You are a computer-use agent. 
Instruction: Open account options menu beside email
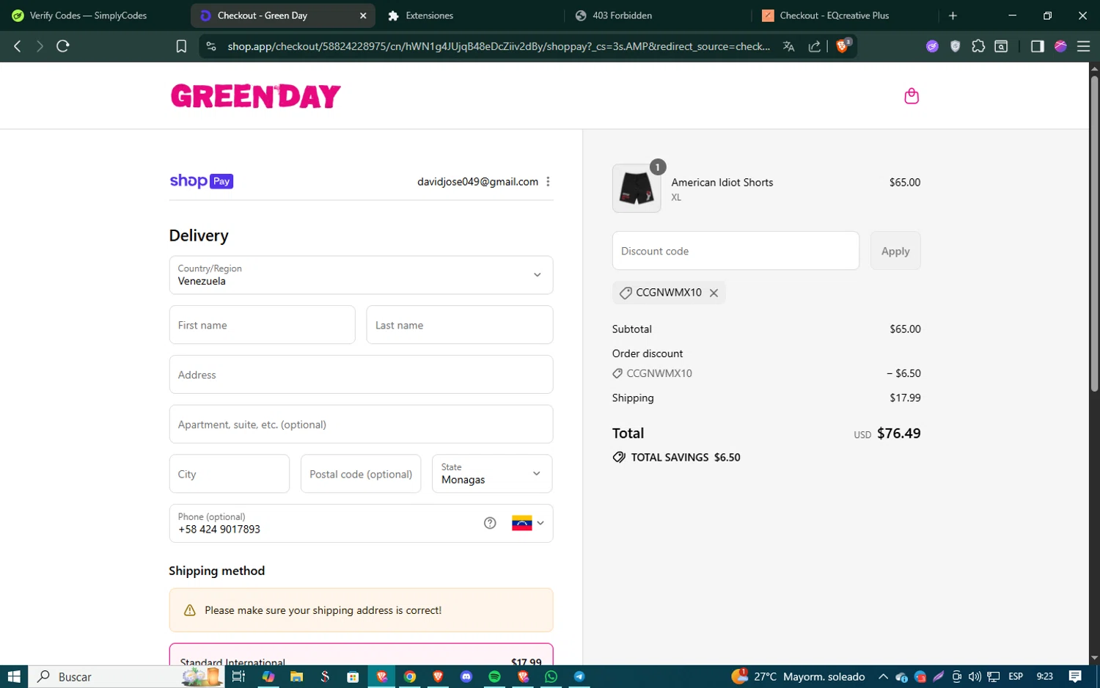(x=548, y=182)
